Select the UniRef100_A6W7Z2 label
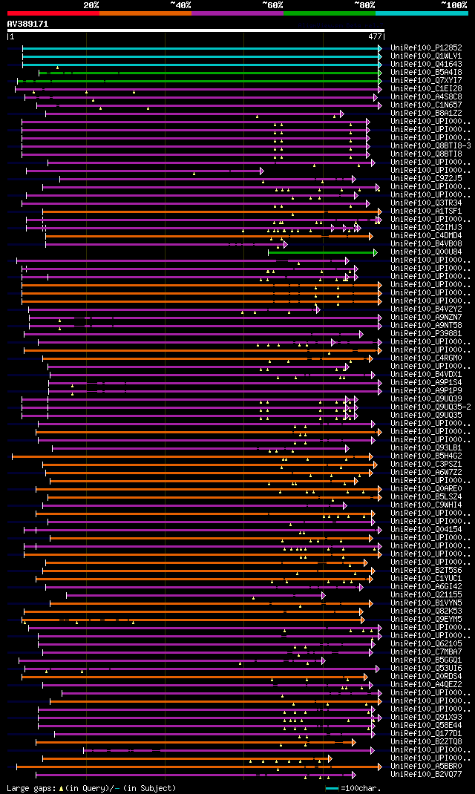Image resolution: width=475 pixels, height=794 pixels. click(x=426, y=472)
